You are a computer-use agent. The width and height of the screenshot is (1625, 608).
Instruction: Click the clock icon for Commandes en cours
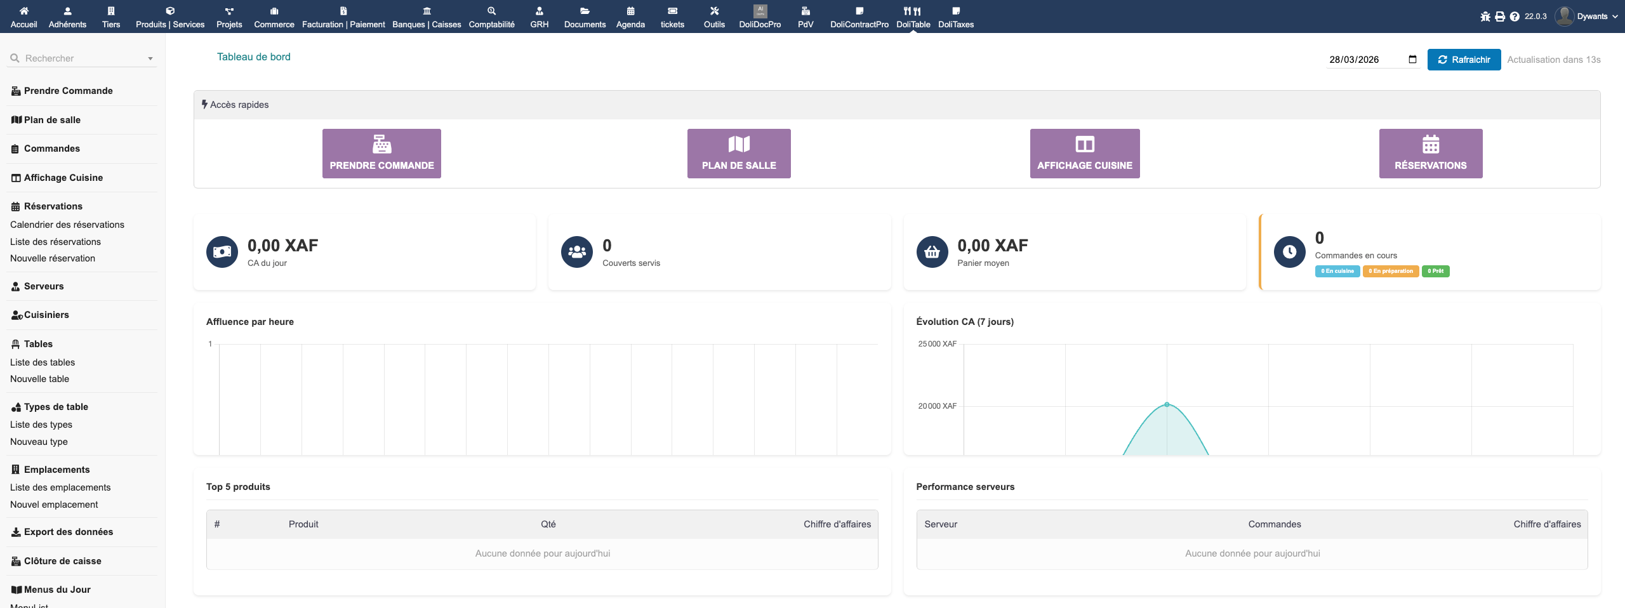1289,252
